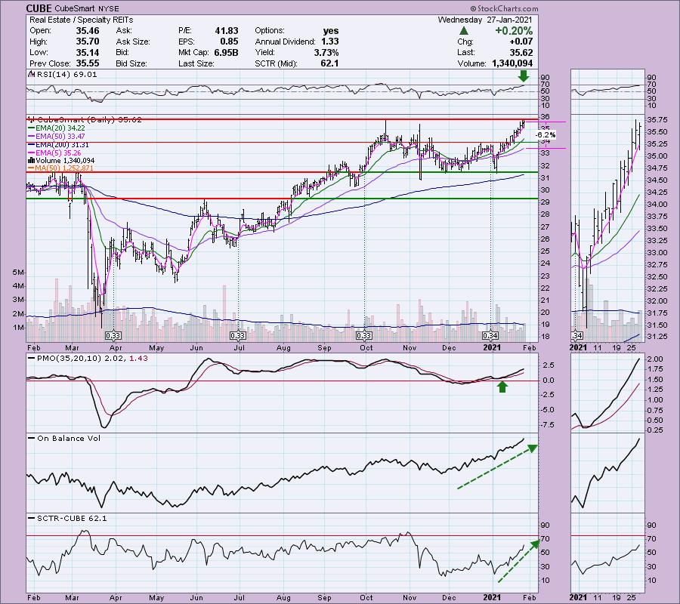
Task: Click the 5M volume axis label
Action: (x=18, y=272)
